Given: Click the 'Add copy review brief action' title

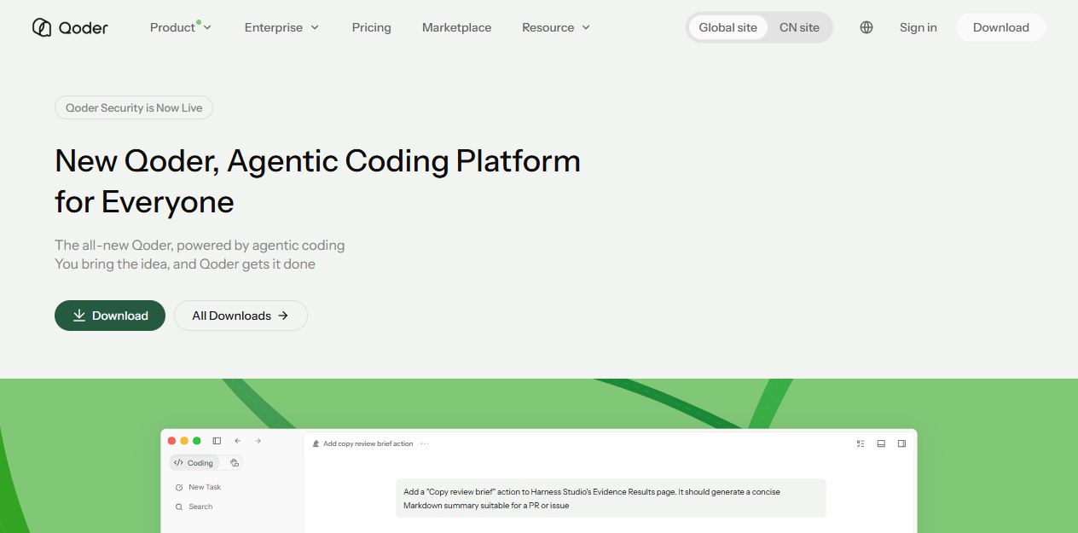Looking at the screenshot, I should point(368,443).
